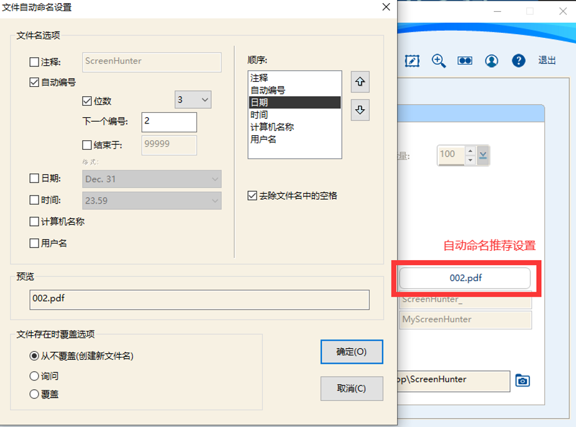Viewport: 576px width, 427px height.
Task: Toggle the 位数 checkbox
Action: coord(87,101)
